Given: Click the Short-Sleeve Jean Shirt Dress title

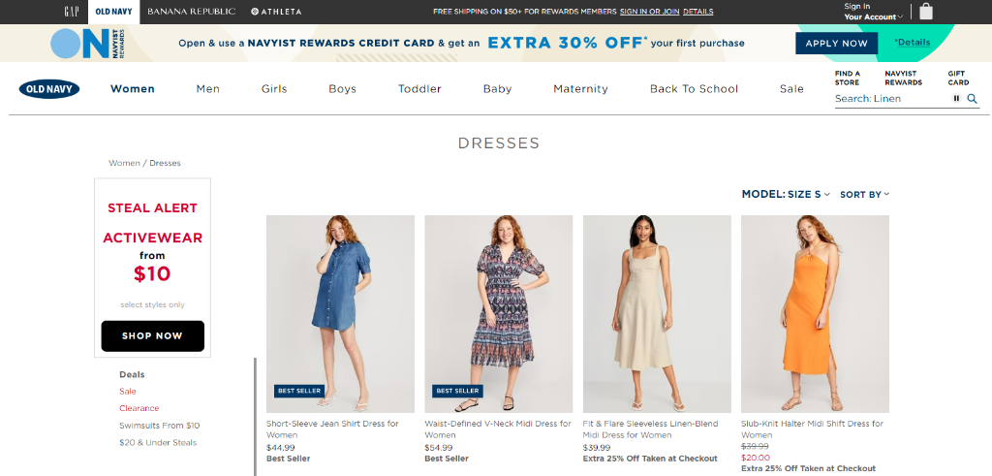Looking at the screenshot, I should point(333,429).
